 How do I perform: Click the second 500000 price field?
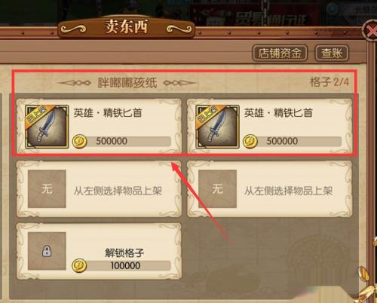click(299, 141)
